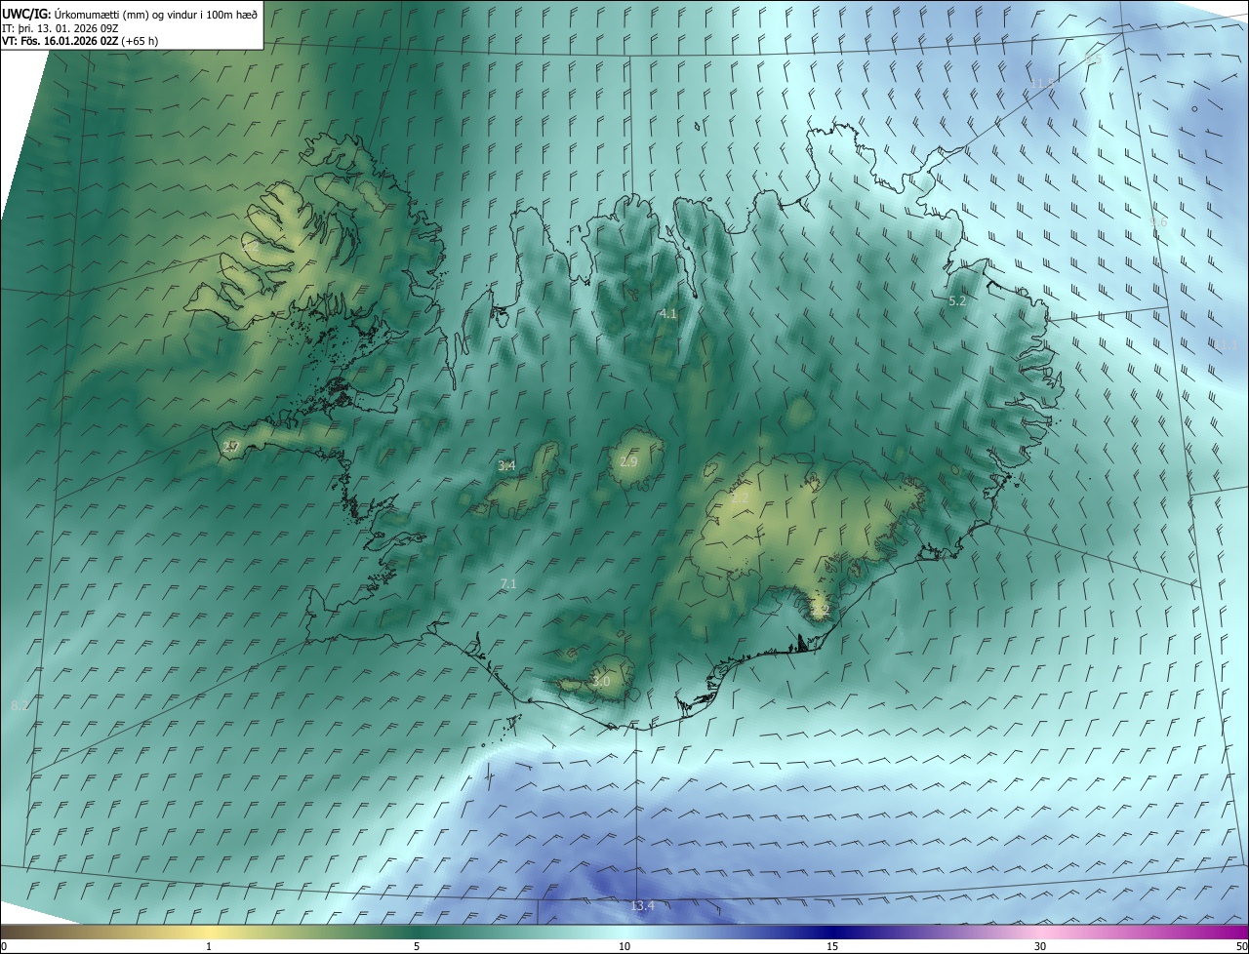Click the 30 tick label on the color scale
The width and height of the screenshot is (1249, 954).
1040,947
